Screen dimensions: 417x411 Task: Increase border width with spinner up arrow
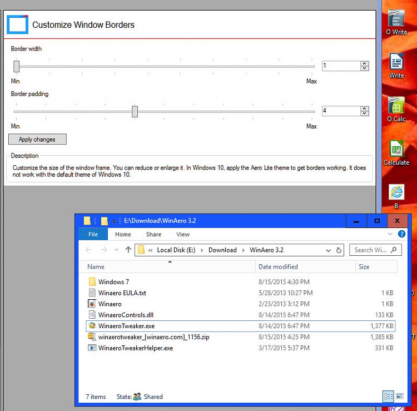point(364,63)
